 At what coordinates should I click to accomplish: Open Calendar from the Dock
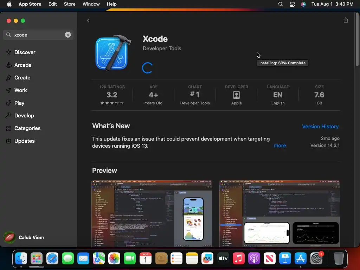coord(145,258)
